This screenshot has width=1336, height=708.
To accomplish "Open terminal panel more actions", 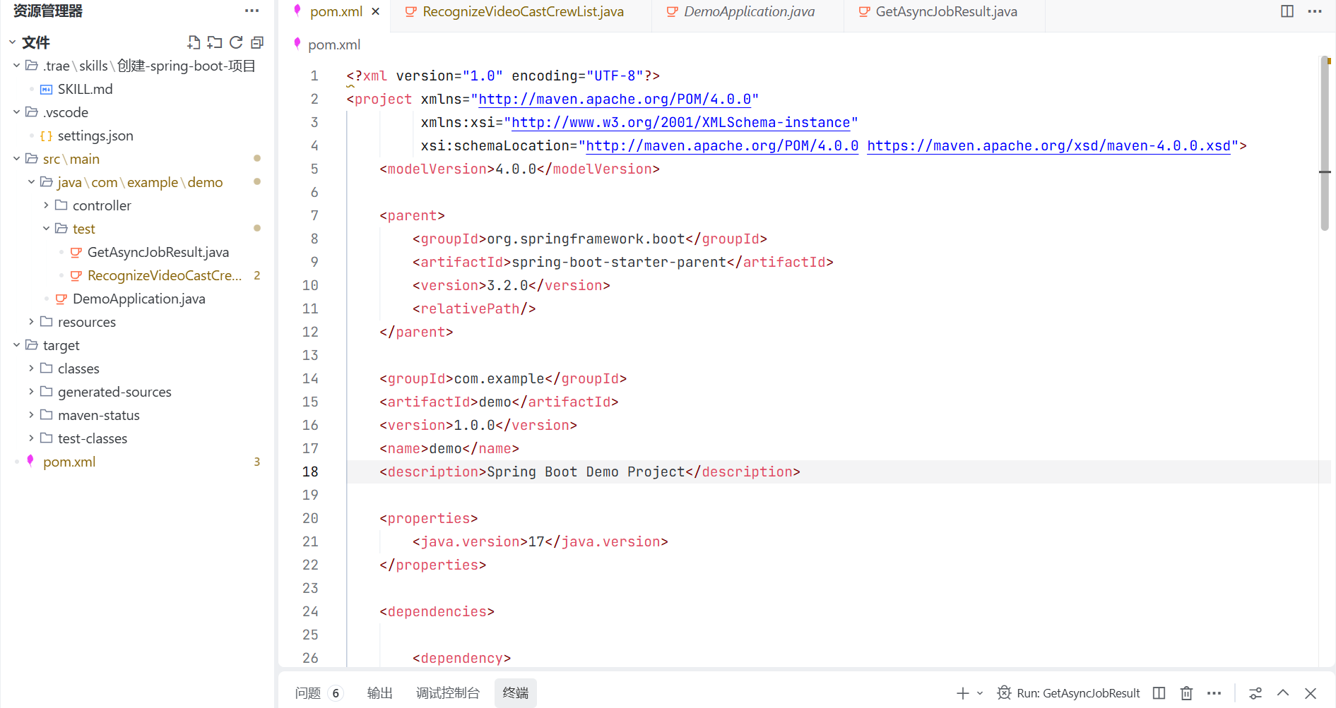I will (x=1214, y=693).
